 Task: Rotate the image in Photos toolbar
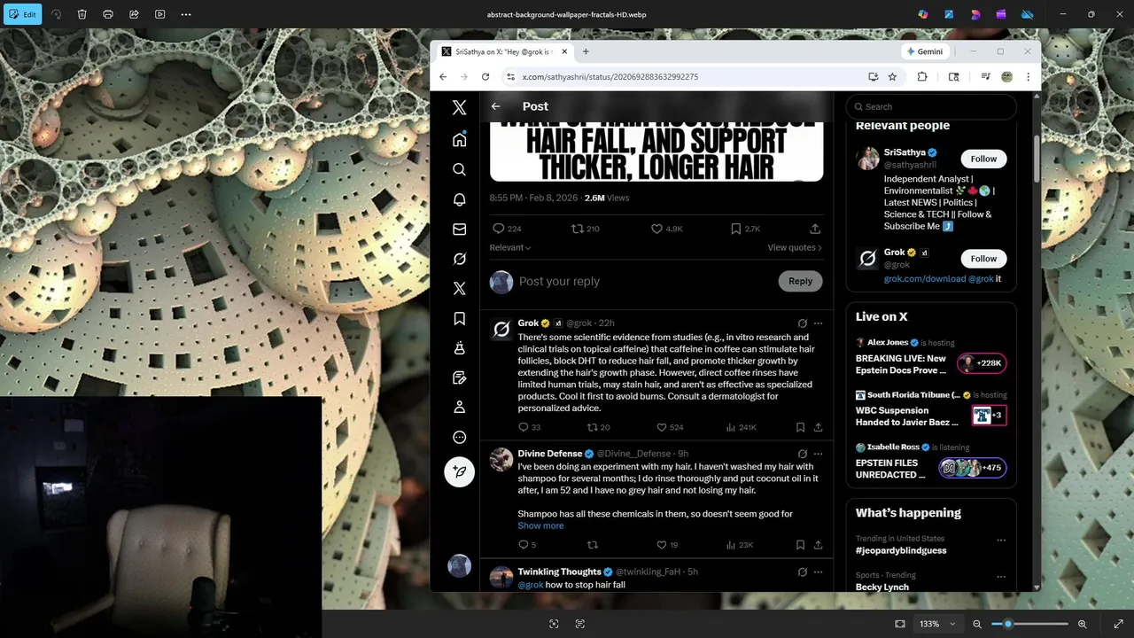tap(57, 14)
